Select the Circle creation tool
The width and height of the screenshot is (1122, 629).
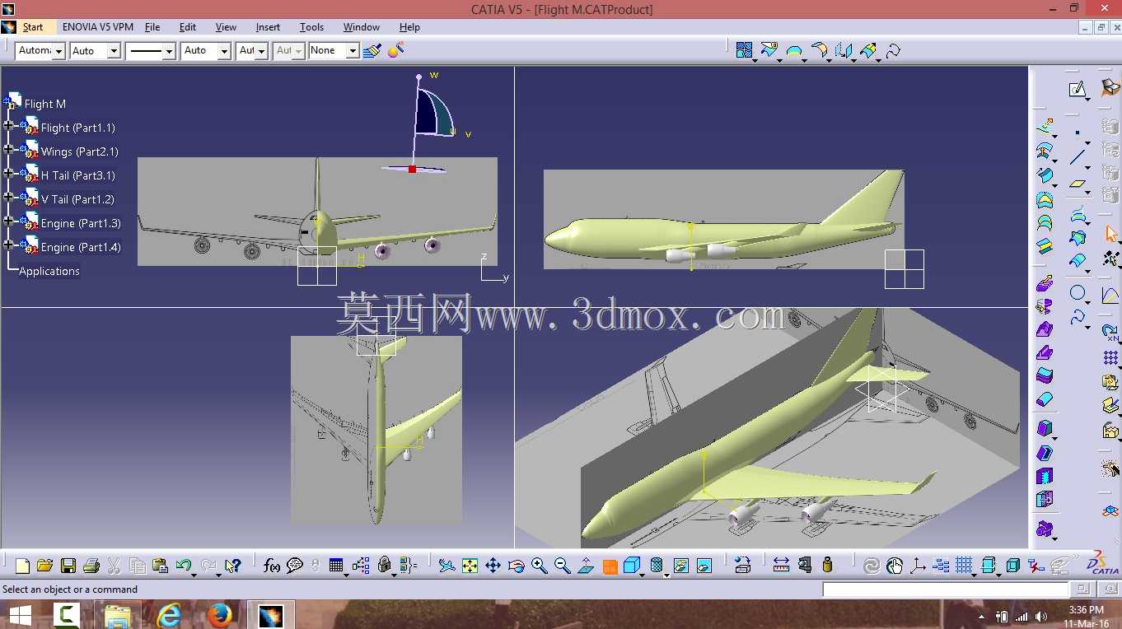point(1078,293)
